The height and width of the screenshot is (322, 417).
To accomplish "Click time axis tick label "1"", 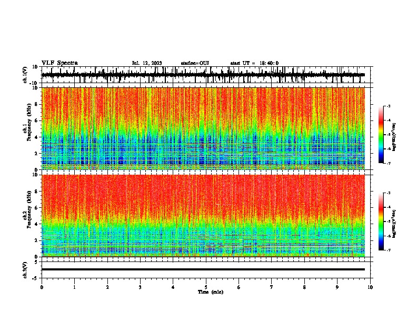I will click(x=74, y=287).
